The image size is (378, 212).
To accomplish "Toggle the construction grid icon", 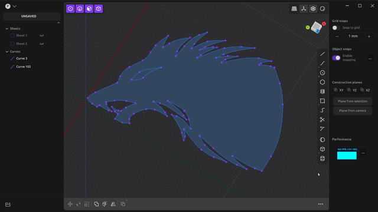I will pos(294,9).
